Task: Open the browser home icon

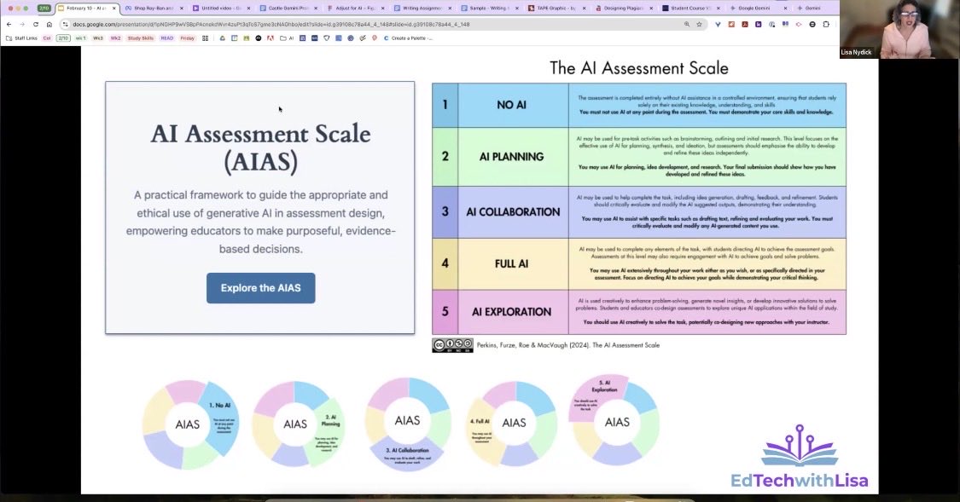Action: (x=49, y=25)
